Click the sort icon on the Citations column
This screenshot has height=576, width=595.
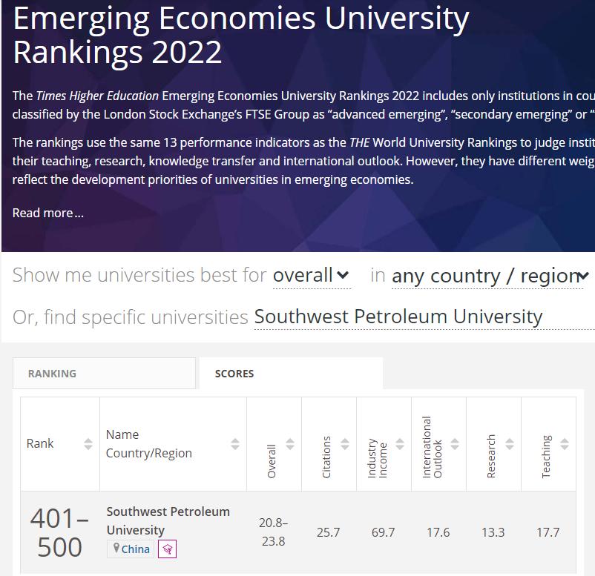[x=343, y=443]
